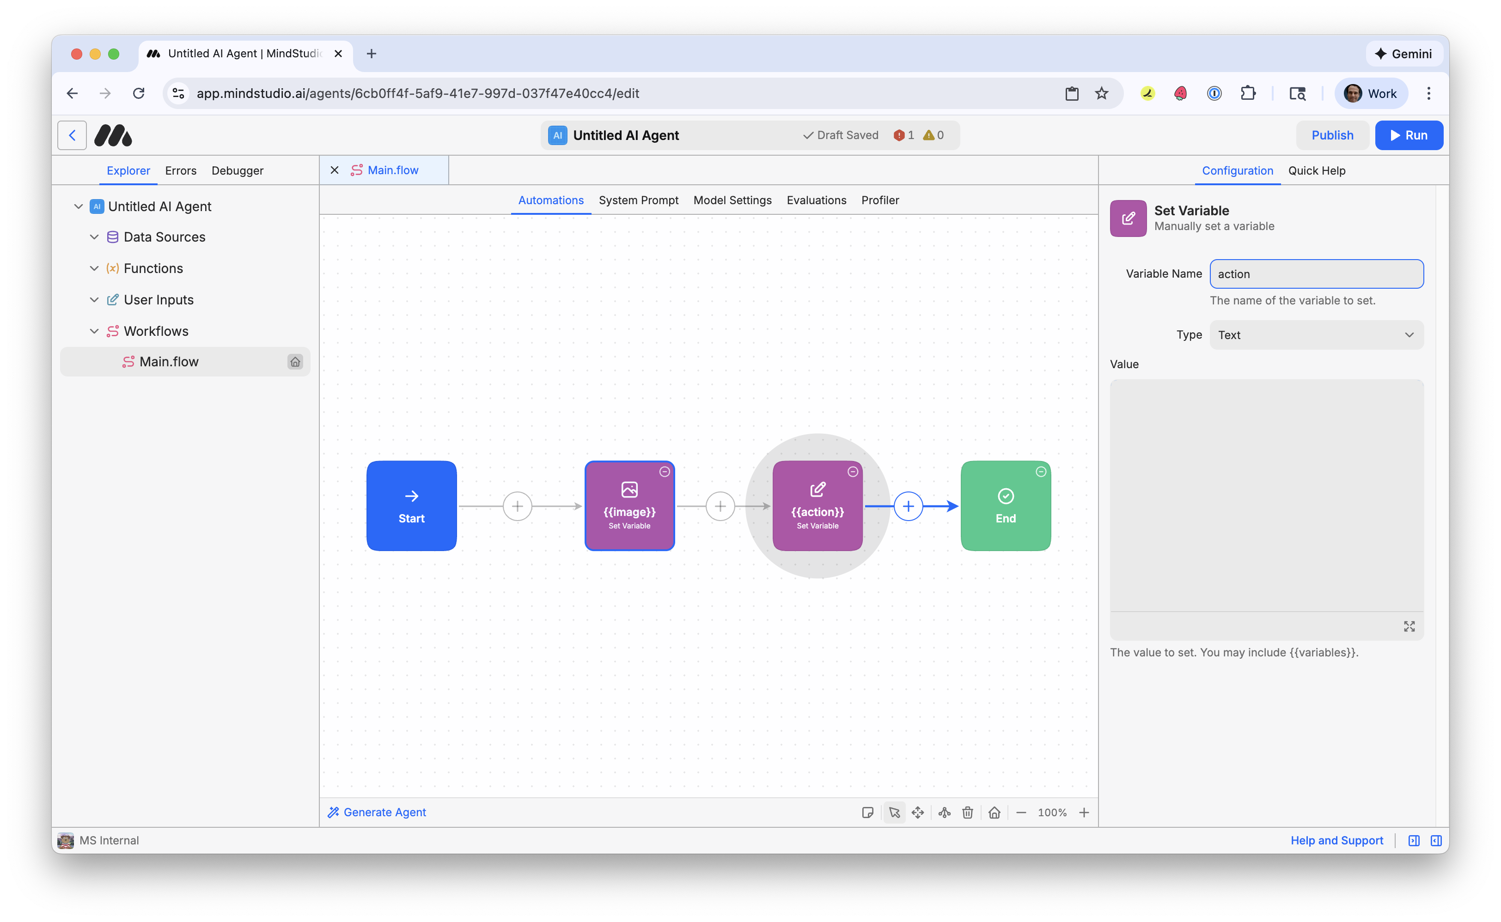Collapse the {{action}} block minus toggle
Screen dimensions: 1501x922
click(853, 471)
